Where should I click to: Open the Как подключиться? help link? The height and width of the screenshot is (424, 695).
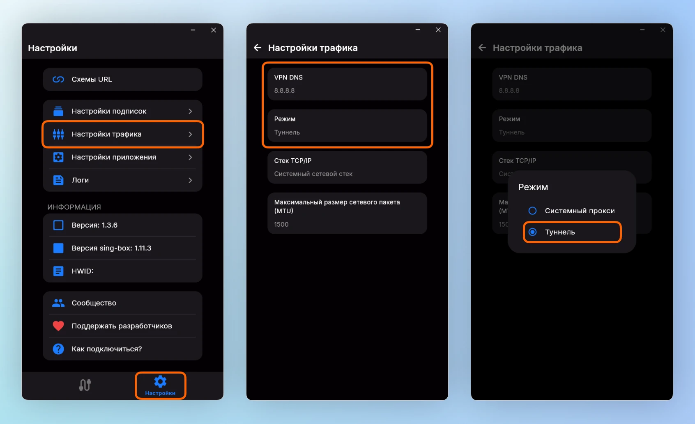(107, 349)
